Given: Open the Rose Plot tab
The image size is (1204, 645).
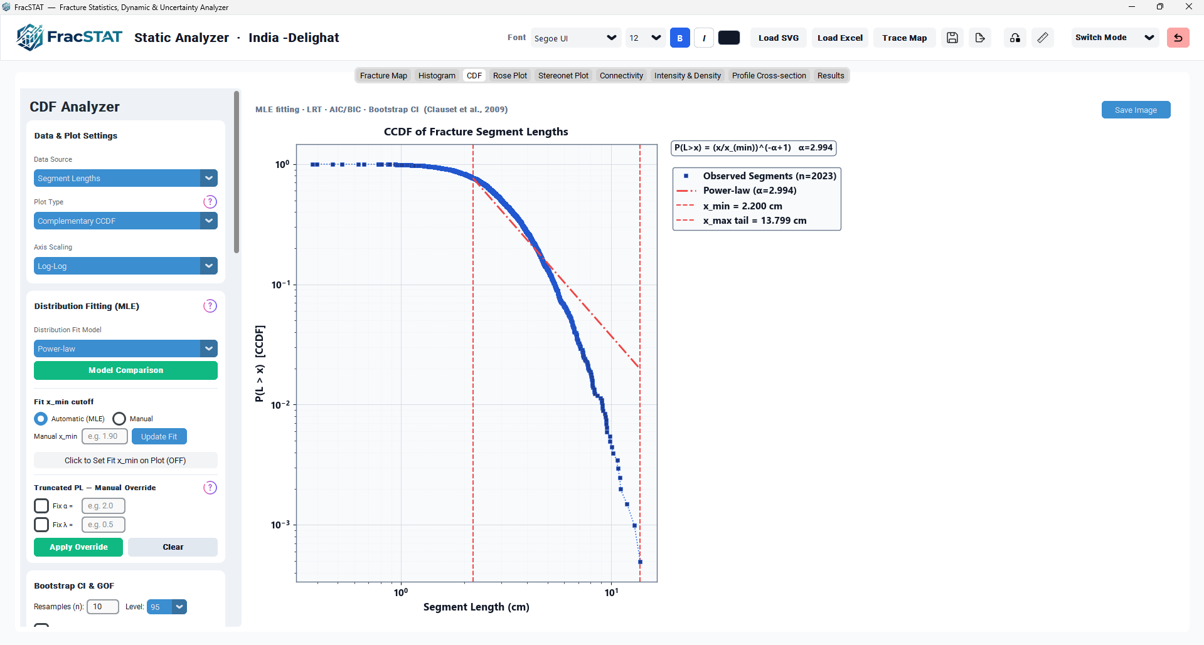Looking at the screenshot, I should 510,75.
